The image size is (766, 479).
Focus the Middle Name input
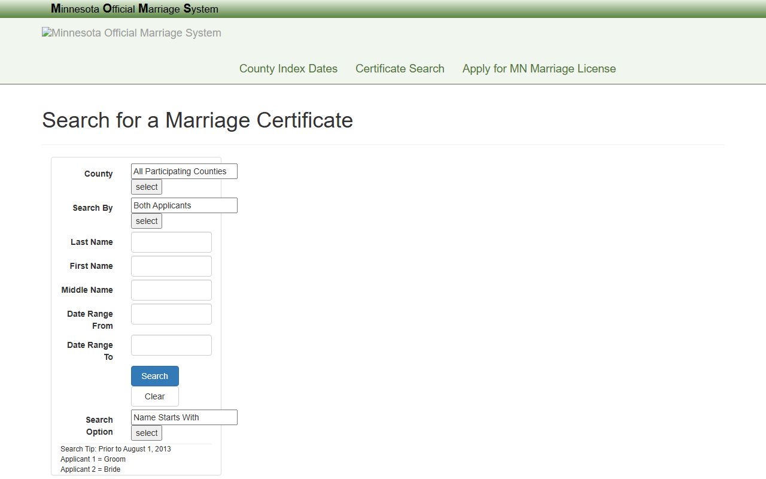[x=171, y=290]
